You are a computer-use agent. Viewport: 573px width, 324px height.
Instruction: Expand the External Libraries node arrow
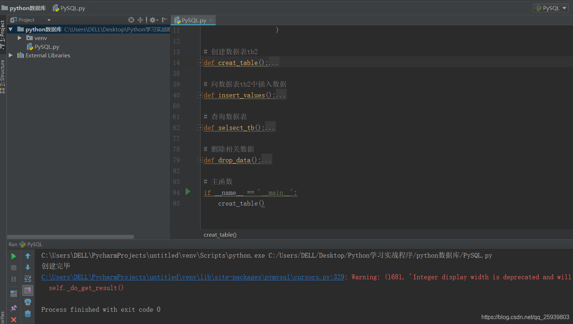pos(10,55)
